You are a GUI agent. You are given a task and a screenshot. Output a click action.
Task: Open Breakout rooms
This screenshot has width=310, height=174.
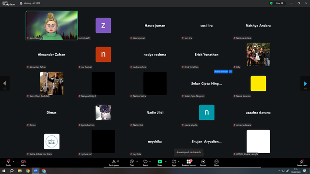coord(189,163)
